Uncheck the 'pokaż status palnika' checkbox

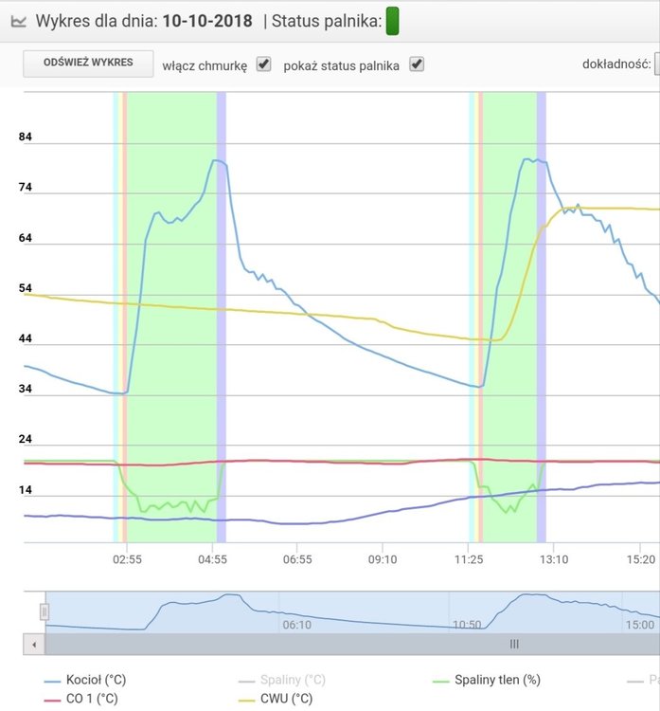pos(416,64)
